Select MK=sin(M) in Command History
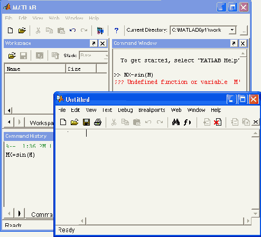261x237 pixels. click(20, 155)
